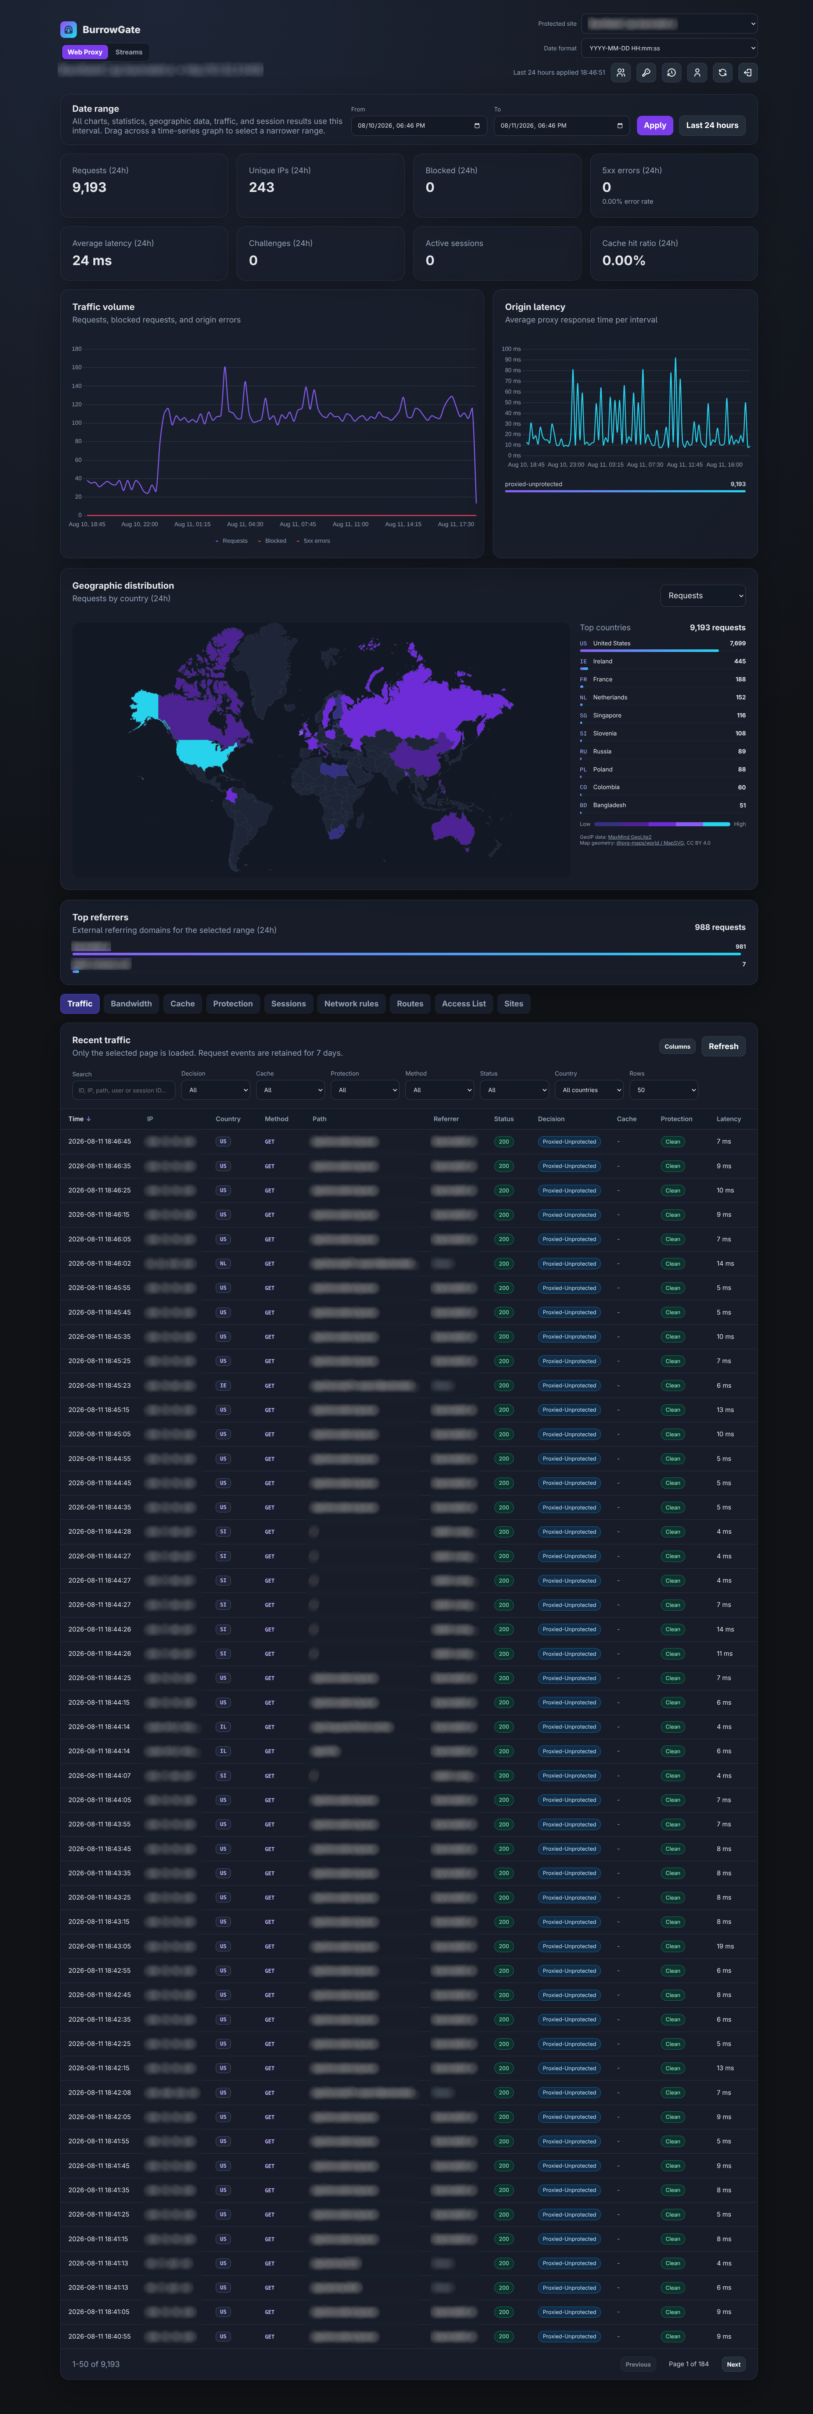Select the Traffic tab
The height and width of the screenshot is (2414, 813).
[80, 1003]
